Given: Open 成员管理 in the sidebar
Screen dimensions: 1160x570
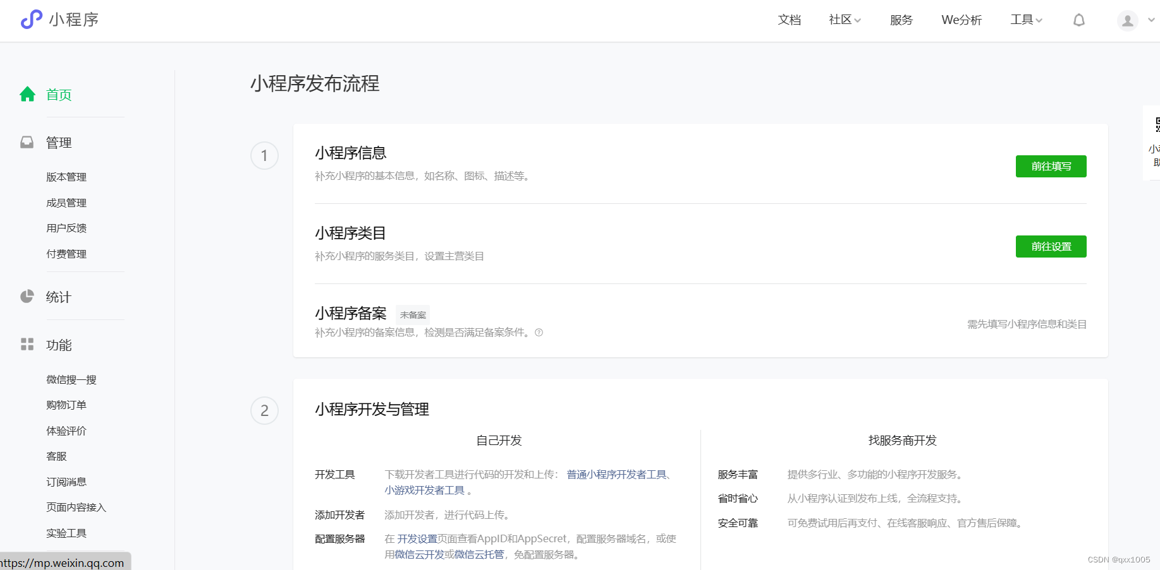Looking at the screenshot, I should (x=66, y=203).
